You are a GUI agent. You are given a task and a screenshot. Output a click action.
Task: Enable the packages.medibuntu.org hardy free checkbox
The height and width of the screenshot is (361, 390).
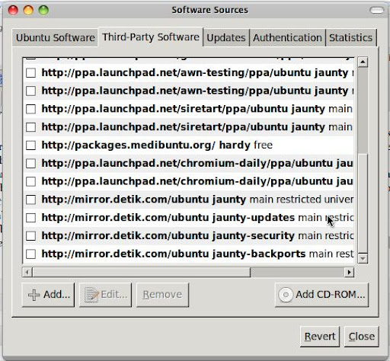(31, 145)
